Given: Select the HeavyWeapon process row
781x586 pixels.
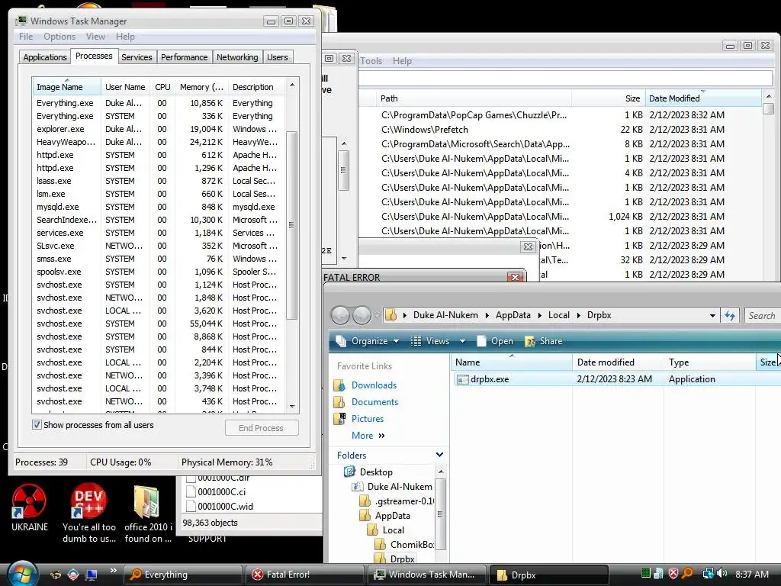Looking at the screenshot, I should click(159, 142).
